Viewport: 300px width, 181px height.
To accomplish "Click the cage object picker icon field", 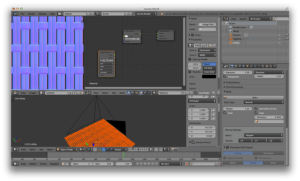I will click(x=269, y=121).
